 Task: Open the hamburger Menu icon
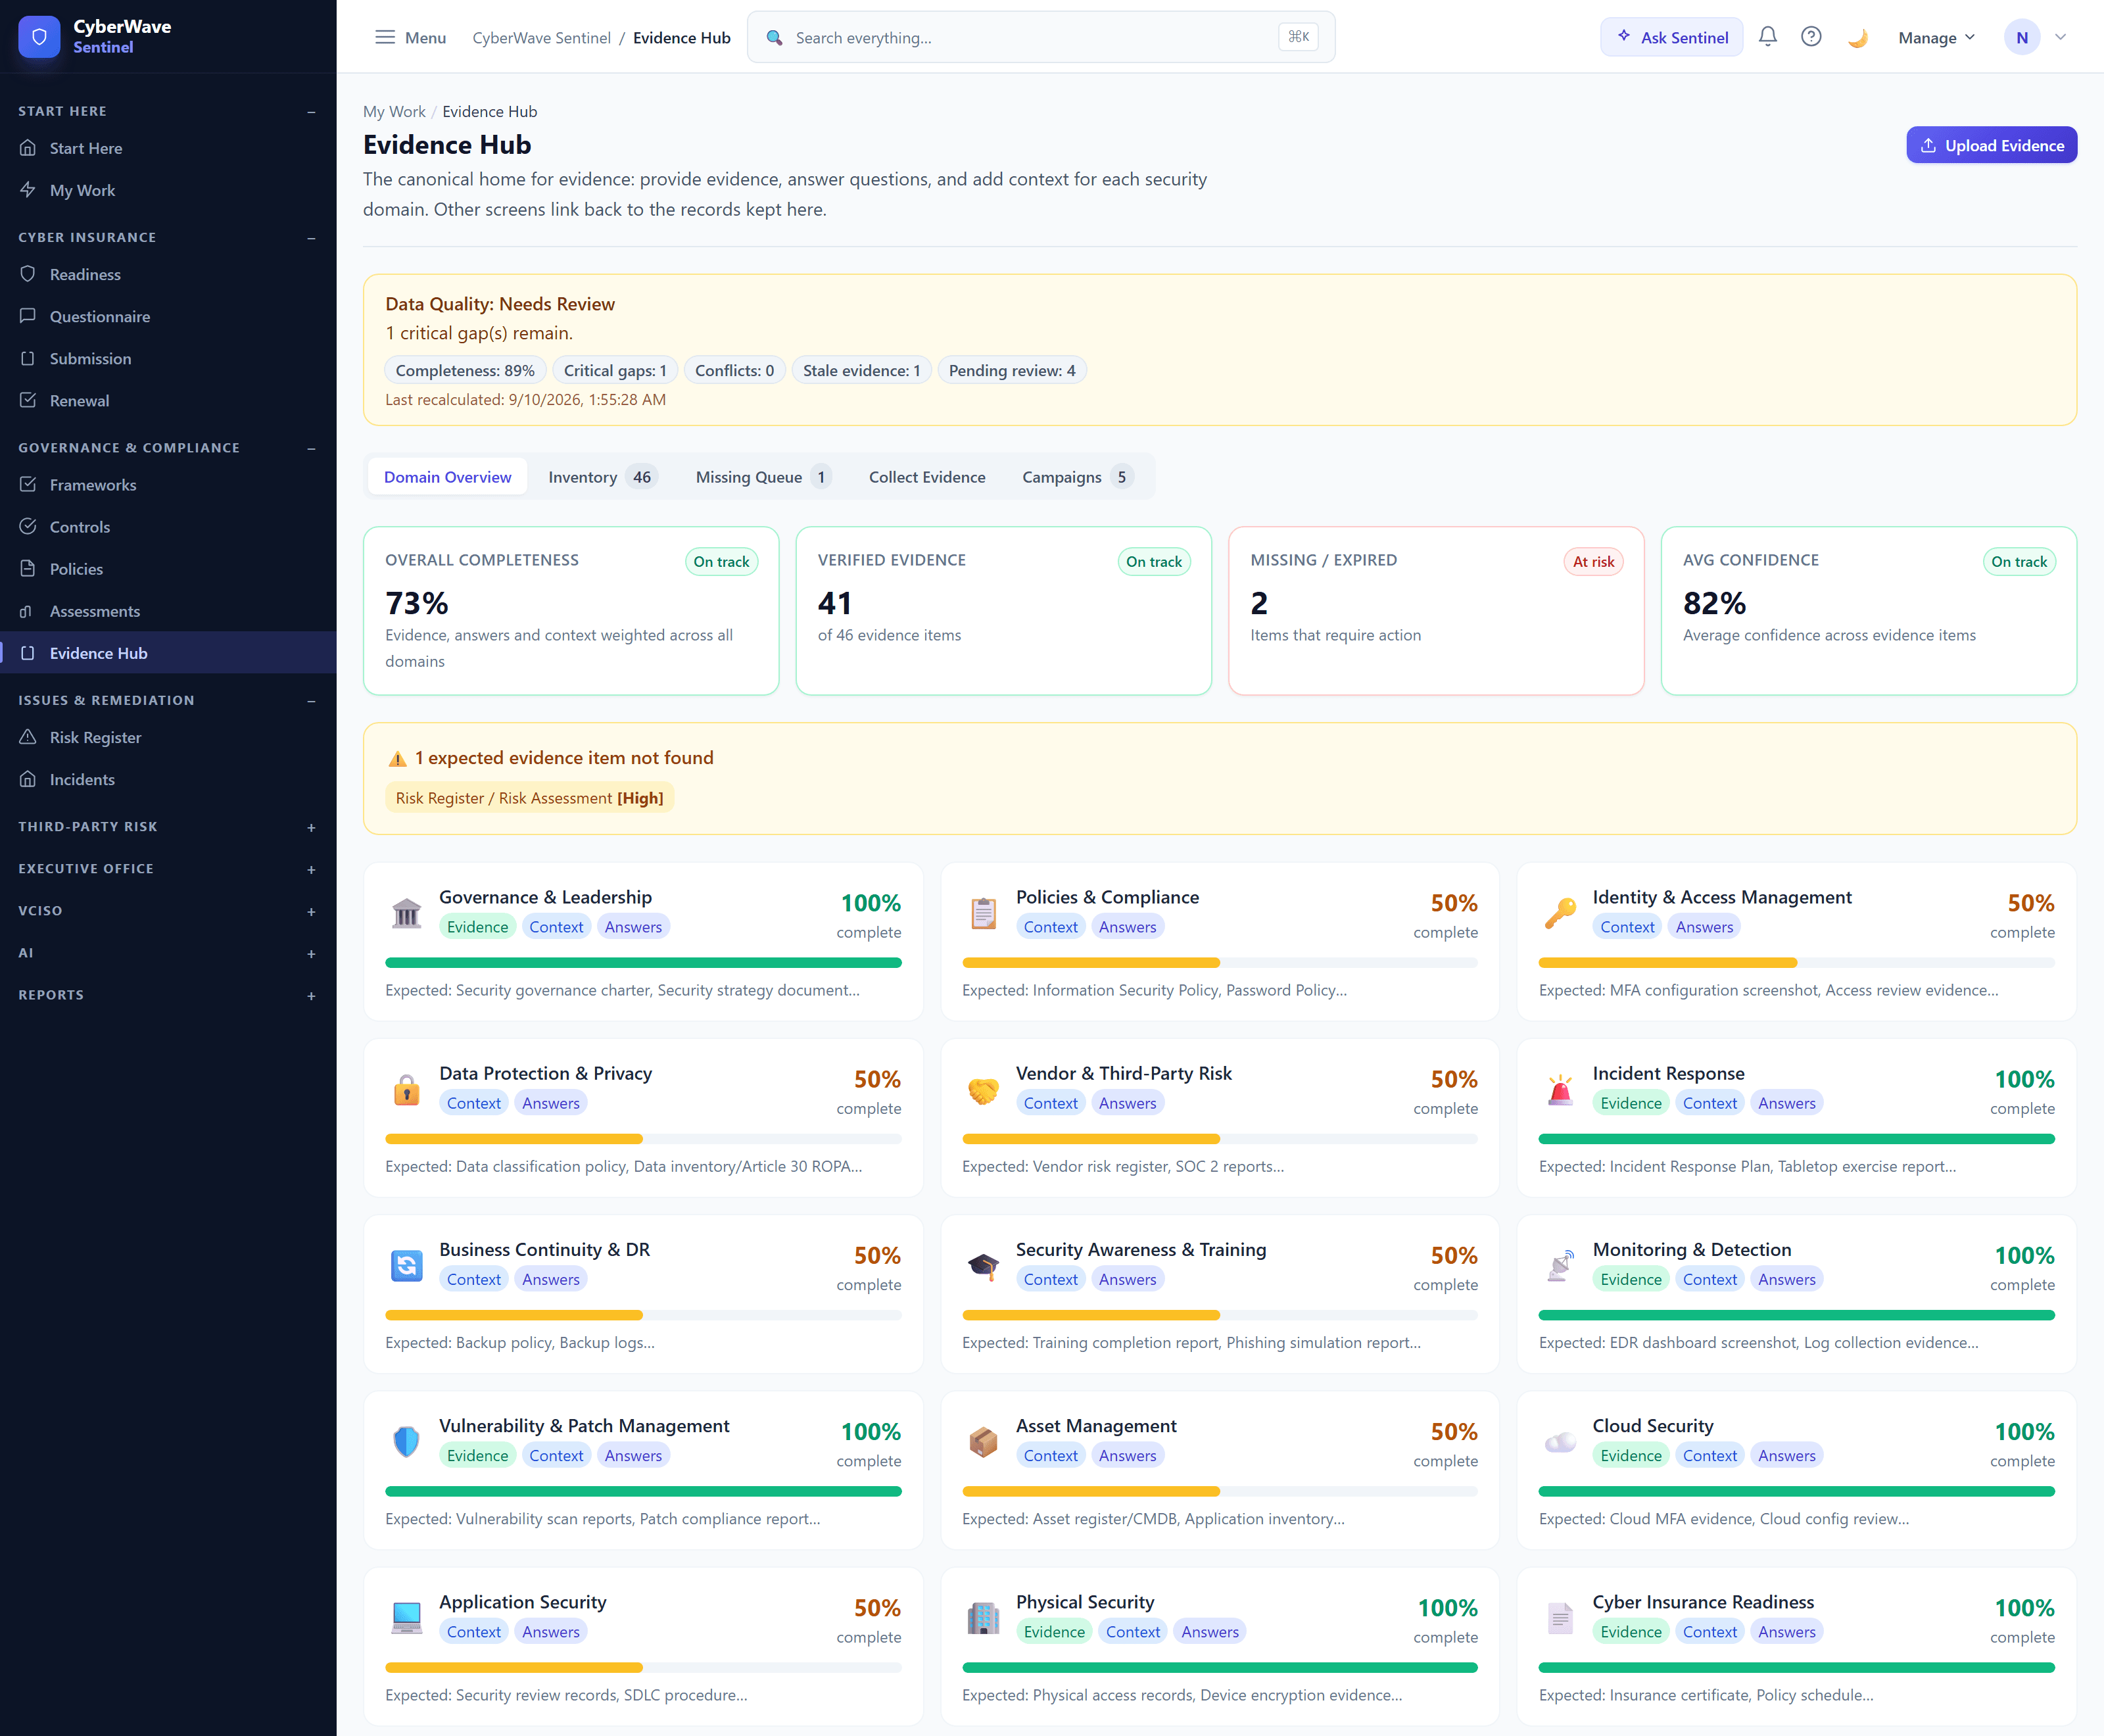385,37
